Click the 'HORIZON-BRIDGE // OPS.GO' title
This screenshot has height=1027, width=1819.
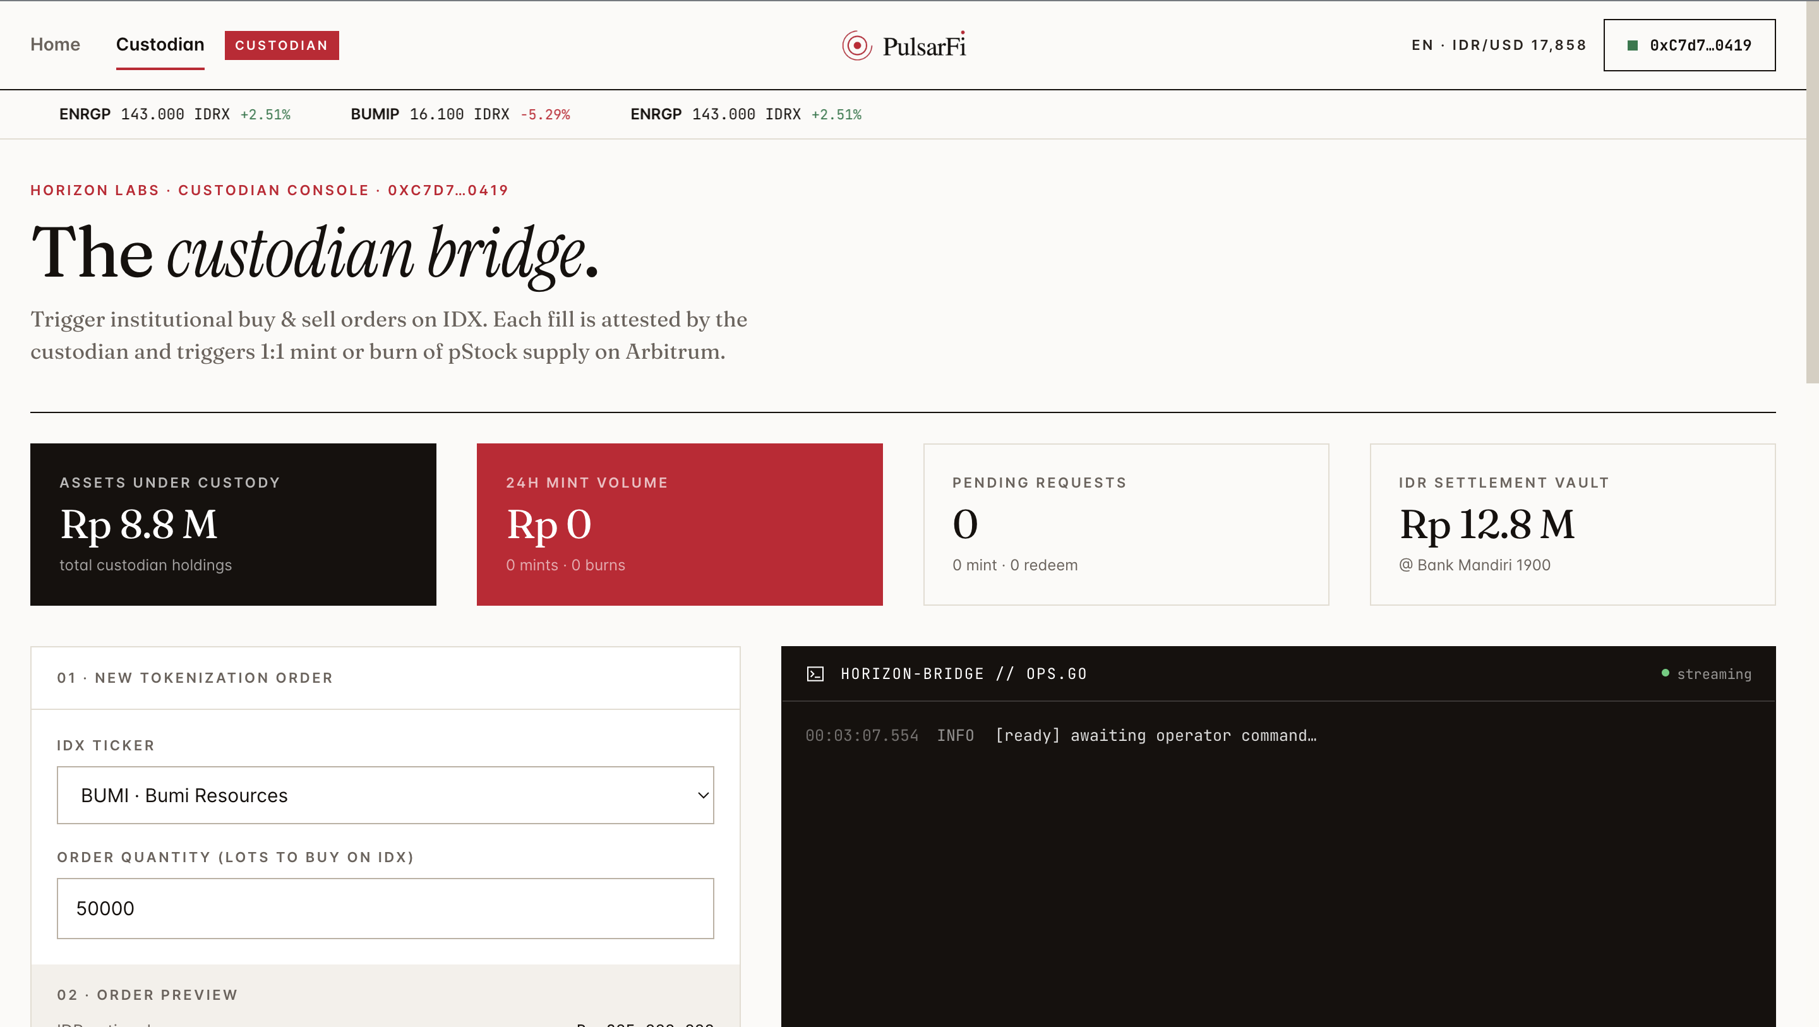pyautogui.click(x=964, y=674)
